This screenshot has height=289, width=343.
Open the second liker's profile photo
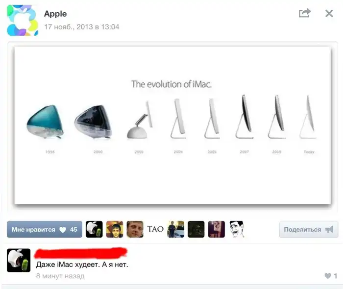[115, 229]
